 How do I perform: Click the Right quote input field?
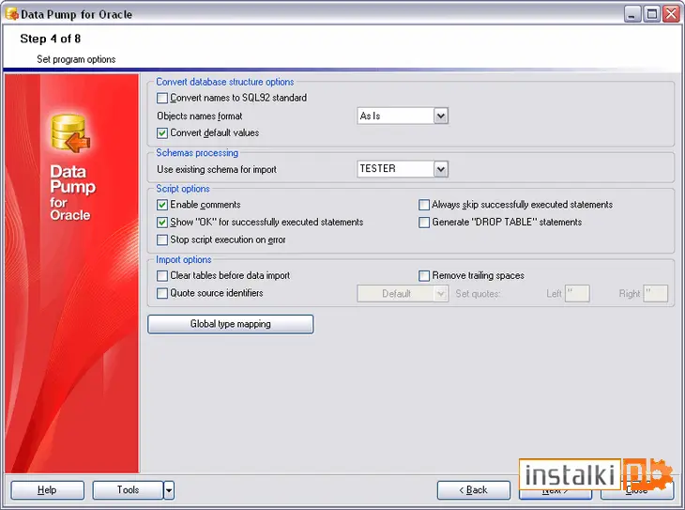(x=656, y=293)
